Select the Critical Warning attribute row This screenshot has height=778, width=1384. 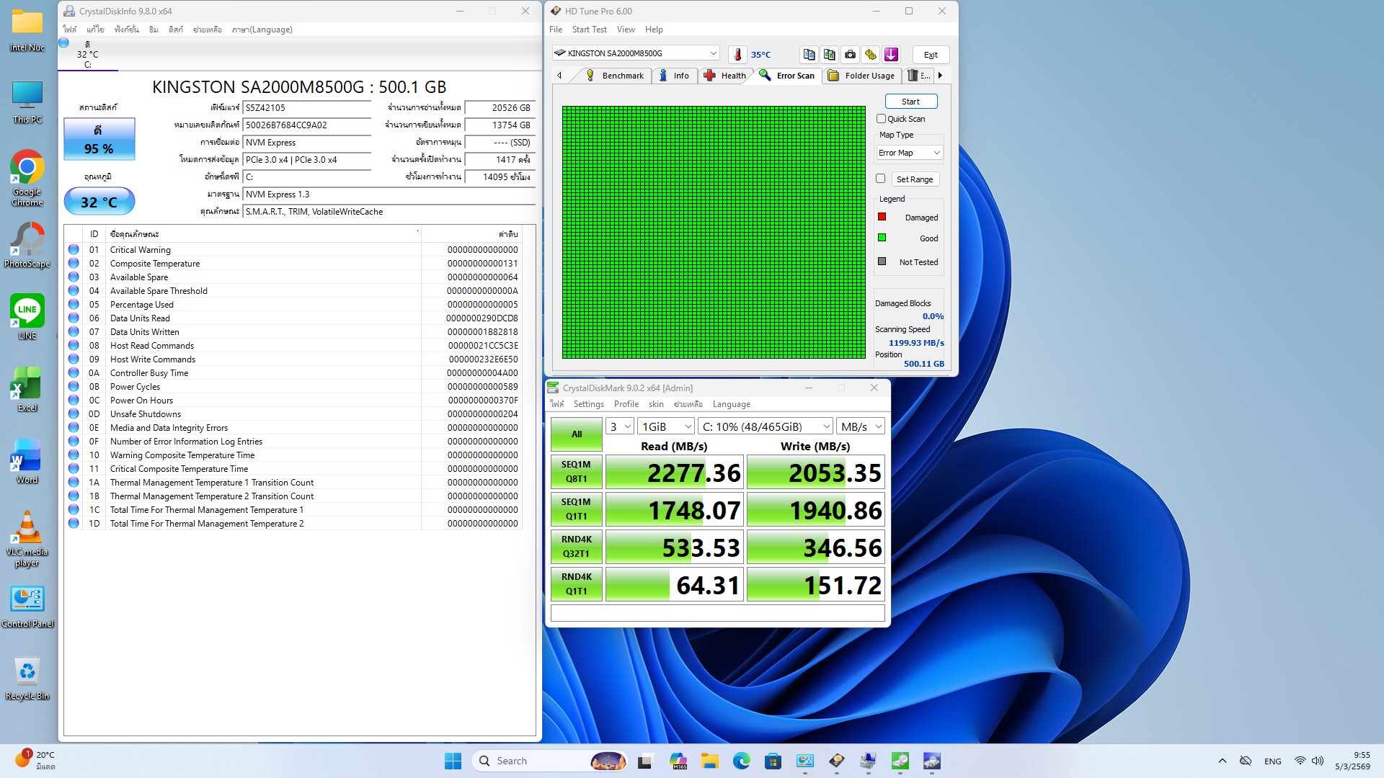tap(141, 250)
